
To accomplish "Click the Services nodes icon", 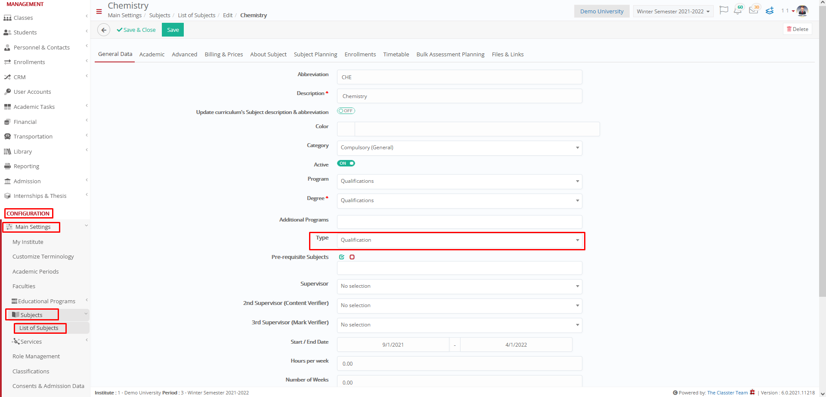I will pyautogui.click(x=16, y=342).
